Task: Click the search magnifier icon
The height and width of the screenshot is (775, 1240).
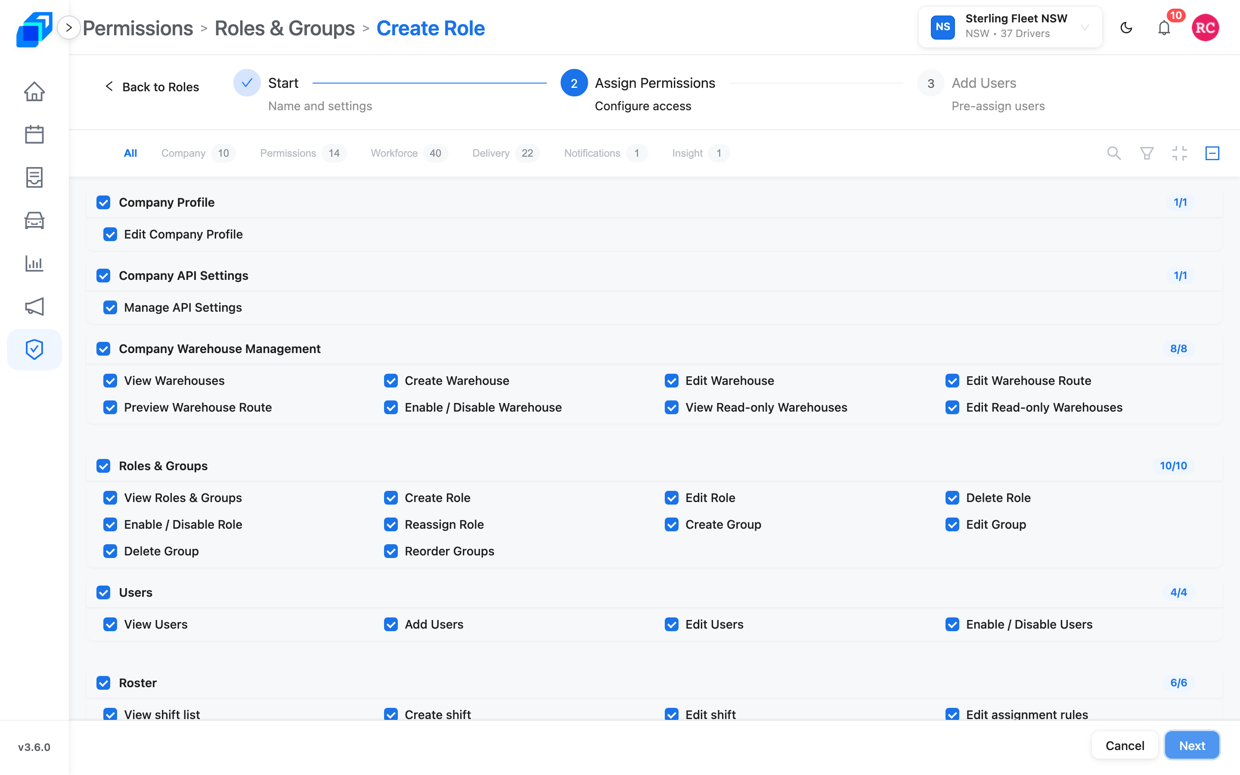Action: pos(1114,153)
